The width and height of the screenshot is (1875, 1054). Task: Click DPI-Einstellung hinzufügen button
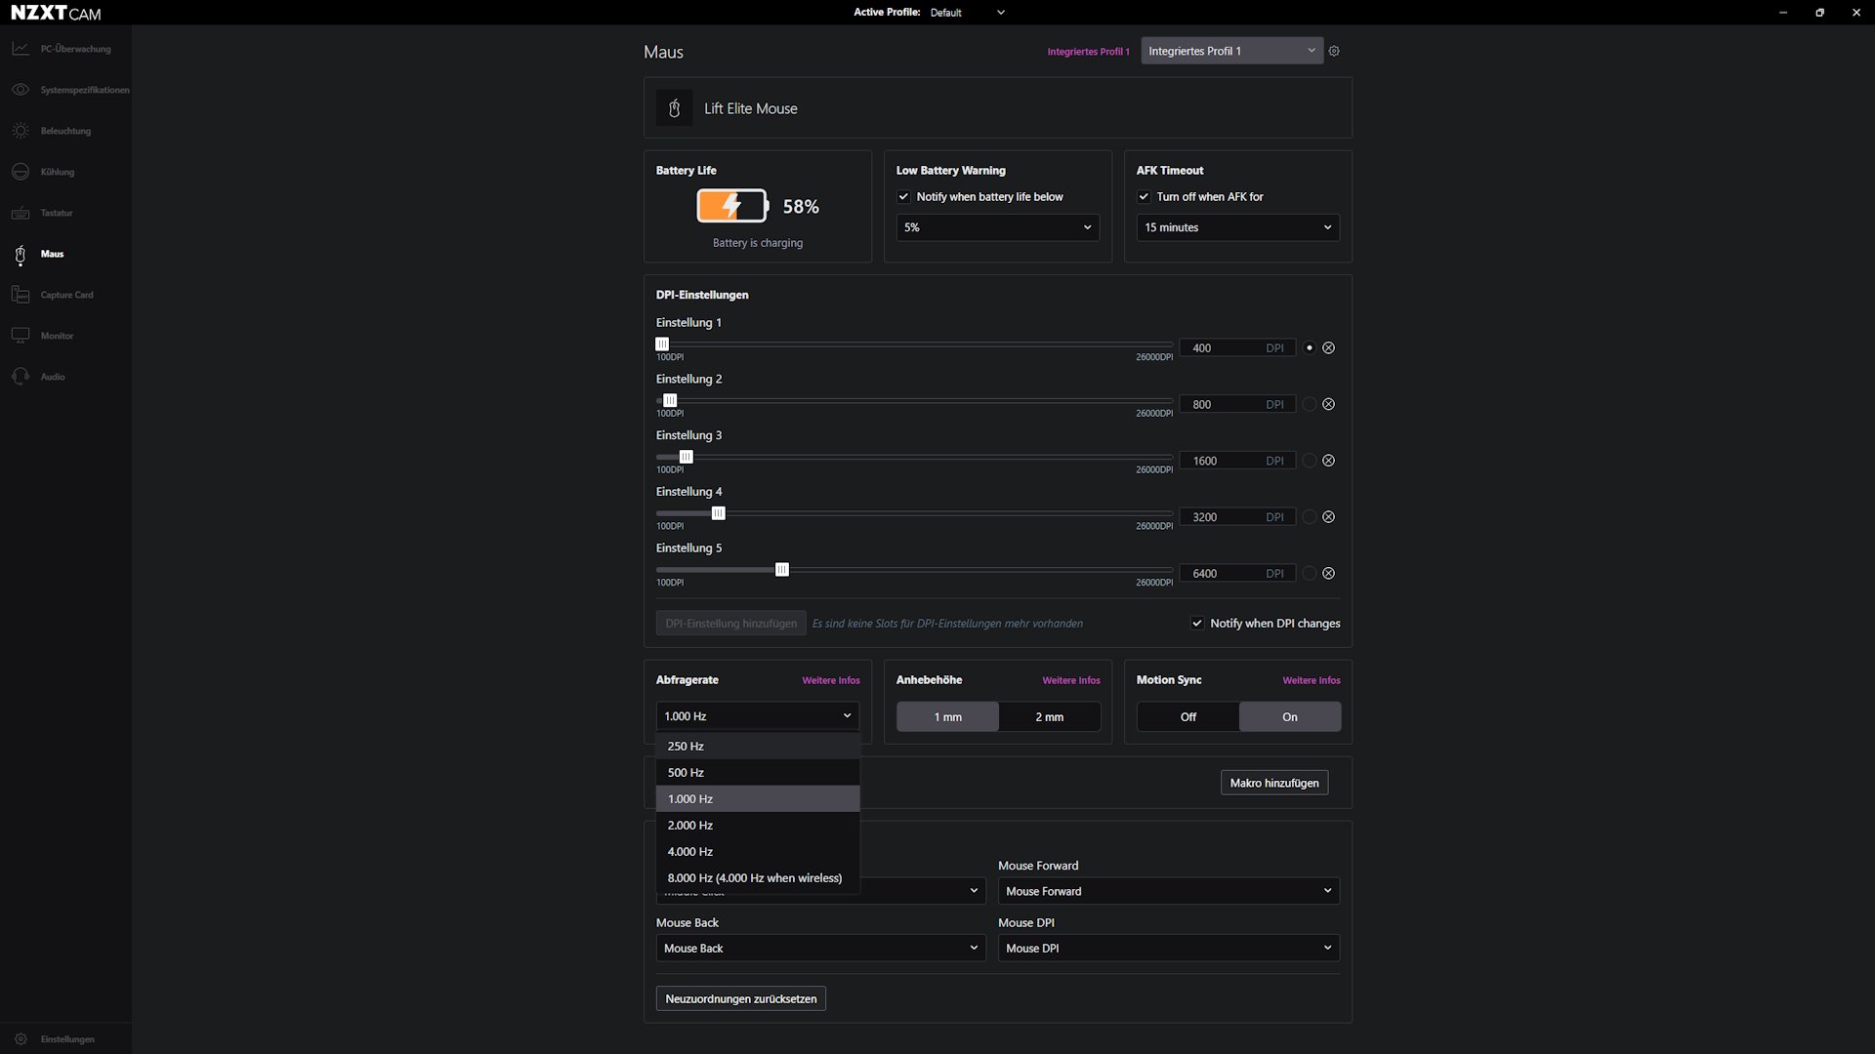click(x=731, y=624)
